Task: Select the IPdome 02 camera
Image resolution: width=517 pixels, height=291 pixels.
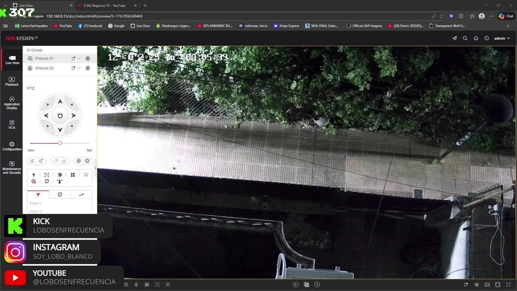Action: [44, 68]
